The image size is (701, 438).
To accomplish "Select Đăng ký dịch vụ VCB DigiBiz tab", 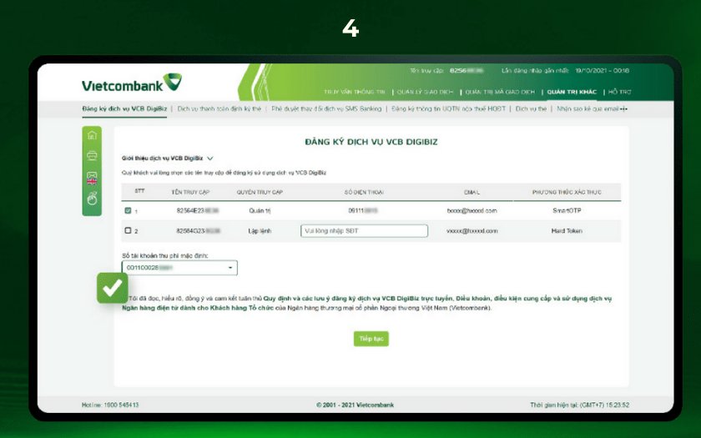I will 124,109.
